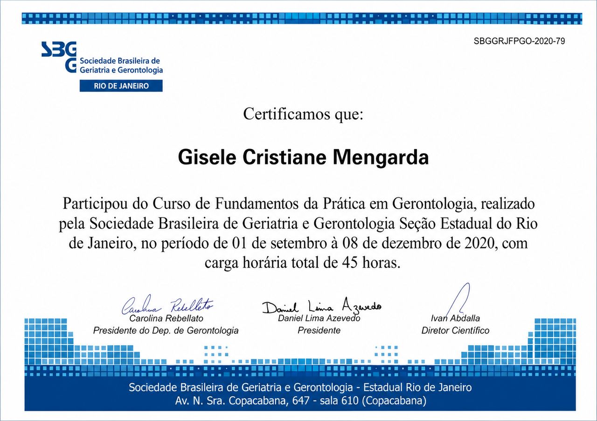Click the footer line 'Estadual Rio de Janeiro'
Viewport: 597px width, 421px height.
point(417,387)
